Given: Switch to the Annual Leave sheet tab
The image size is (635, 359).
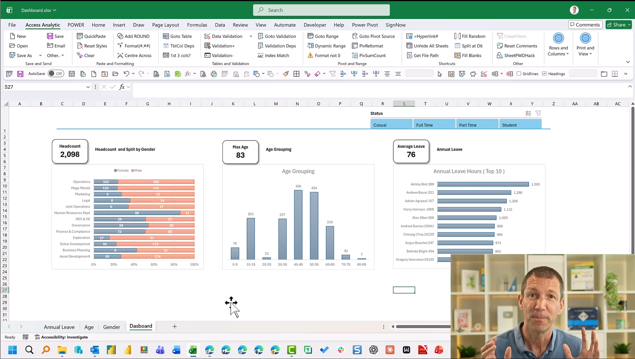Looking at the screenshot, I should 59,327.
